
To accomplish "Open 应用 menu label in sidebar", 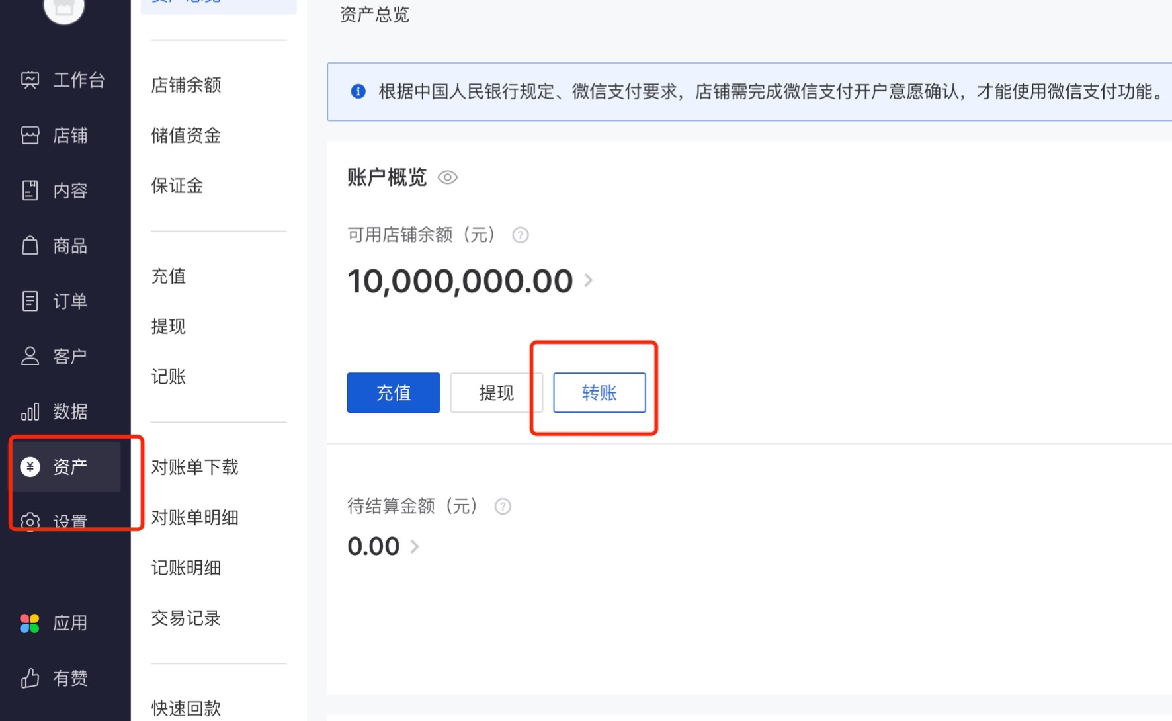I will click(x=71, y=623).
